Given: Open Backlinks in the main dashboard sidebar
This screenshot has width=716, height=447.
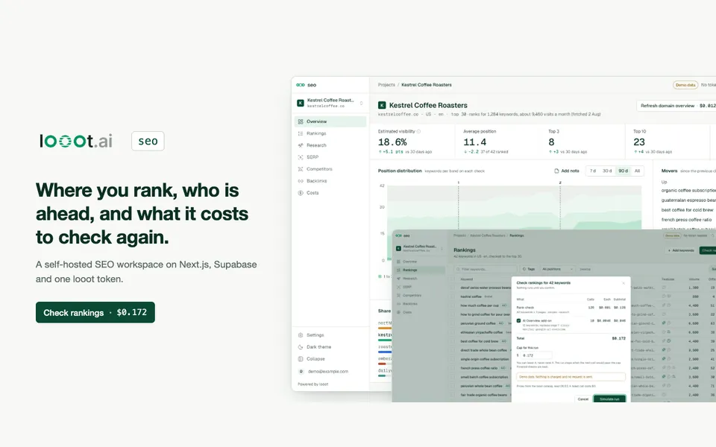Looking at the screenshot, I should (330, 180).
